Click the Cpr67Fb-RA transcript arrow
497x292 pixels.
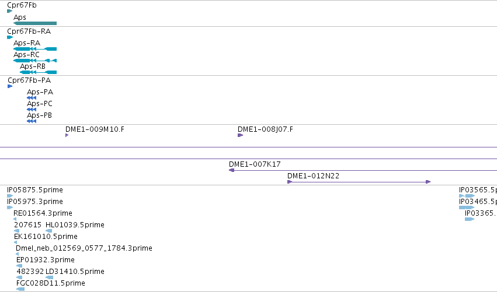[10, 37]
